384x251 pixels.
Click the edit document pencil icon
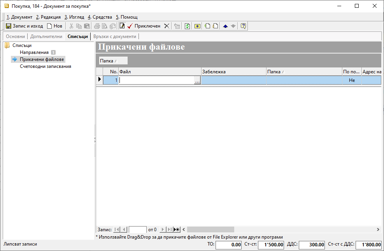coord(122,26)
